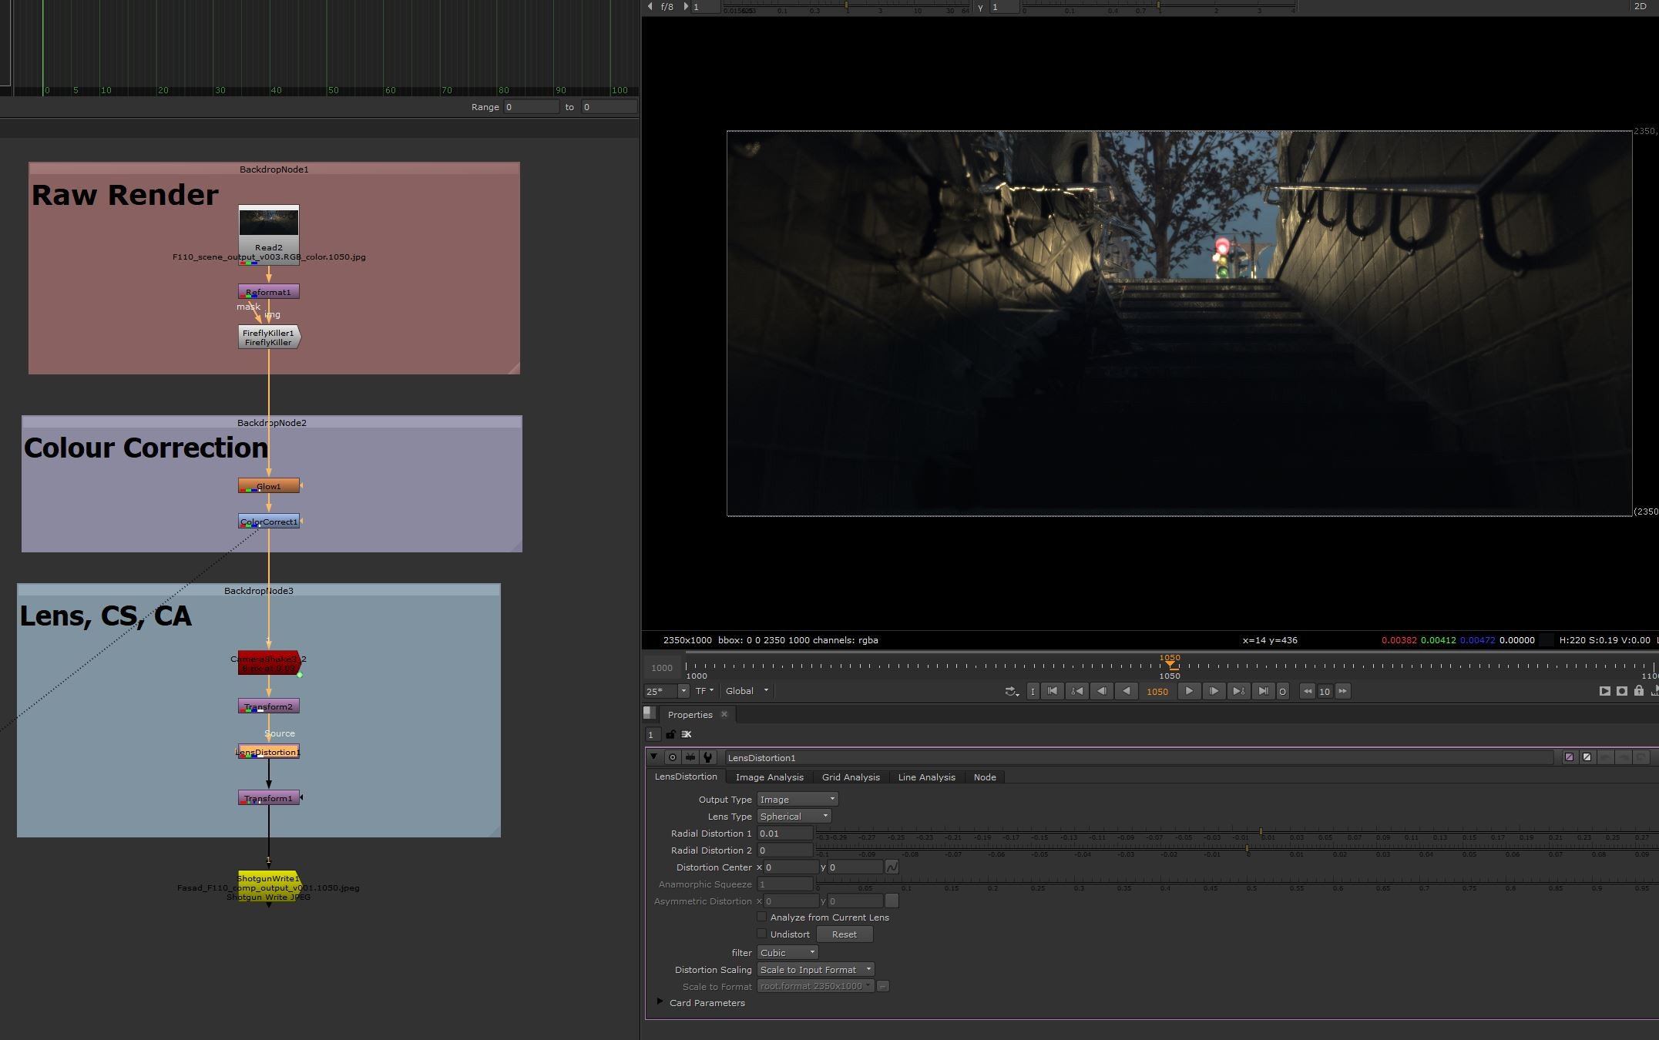Click the curve editor Range start field
The image size is (1659, 1040).
pyautogui.click(x=531, y=107)
